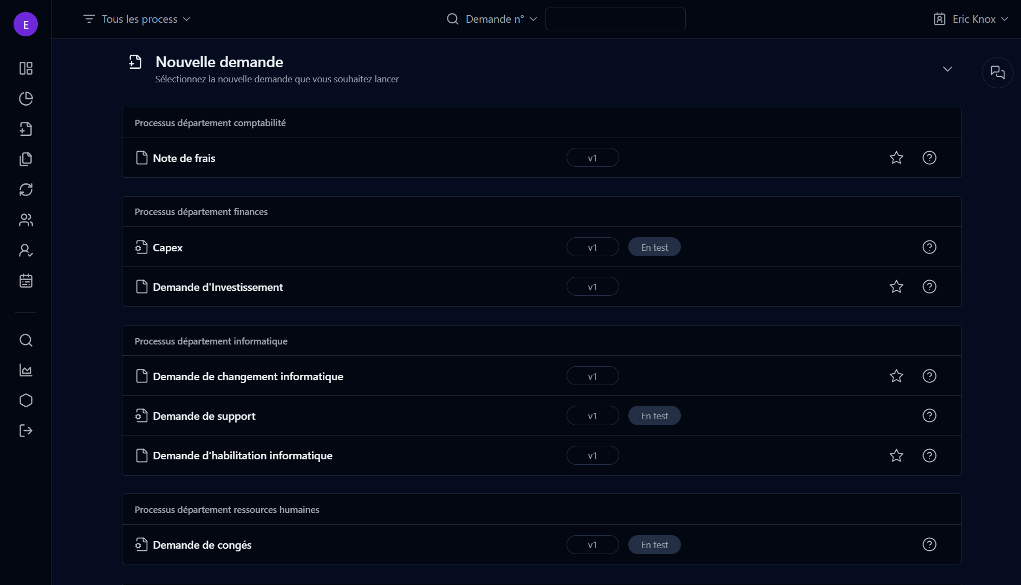
Task: Open help for Demande de congés
Action: [x=929, y=544]
